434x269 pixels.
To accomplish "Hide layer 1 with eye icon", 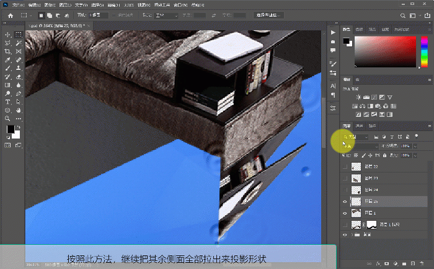I will coord(345,213).
